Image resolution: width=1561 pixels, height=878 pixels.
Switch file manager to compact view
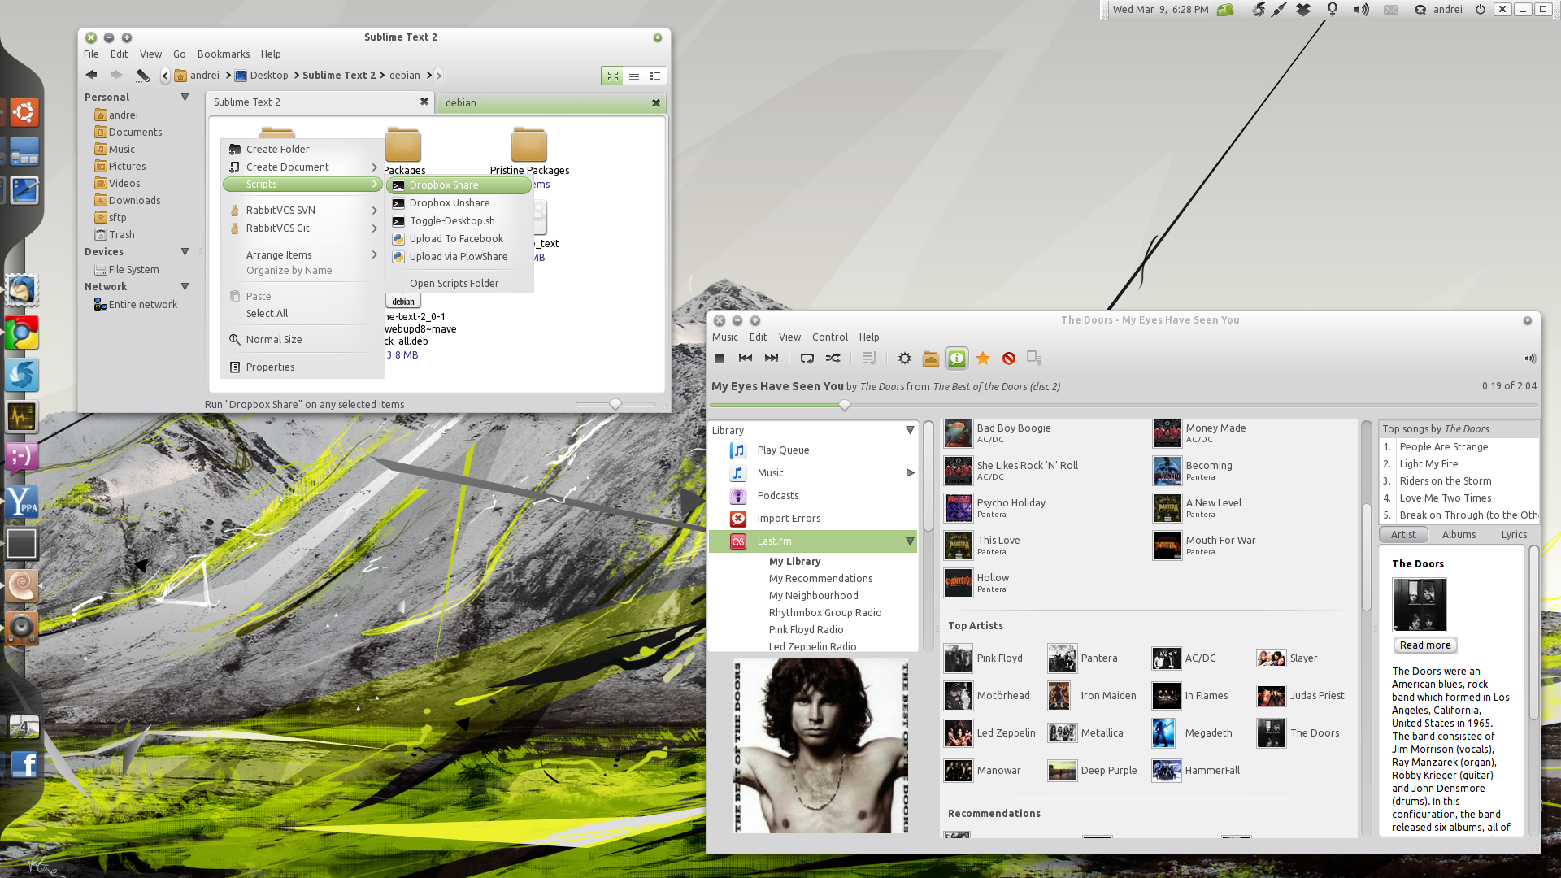click(x=655, y=76)
